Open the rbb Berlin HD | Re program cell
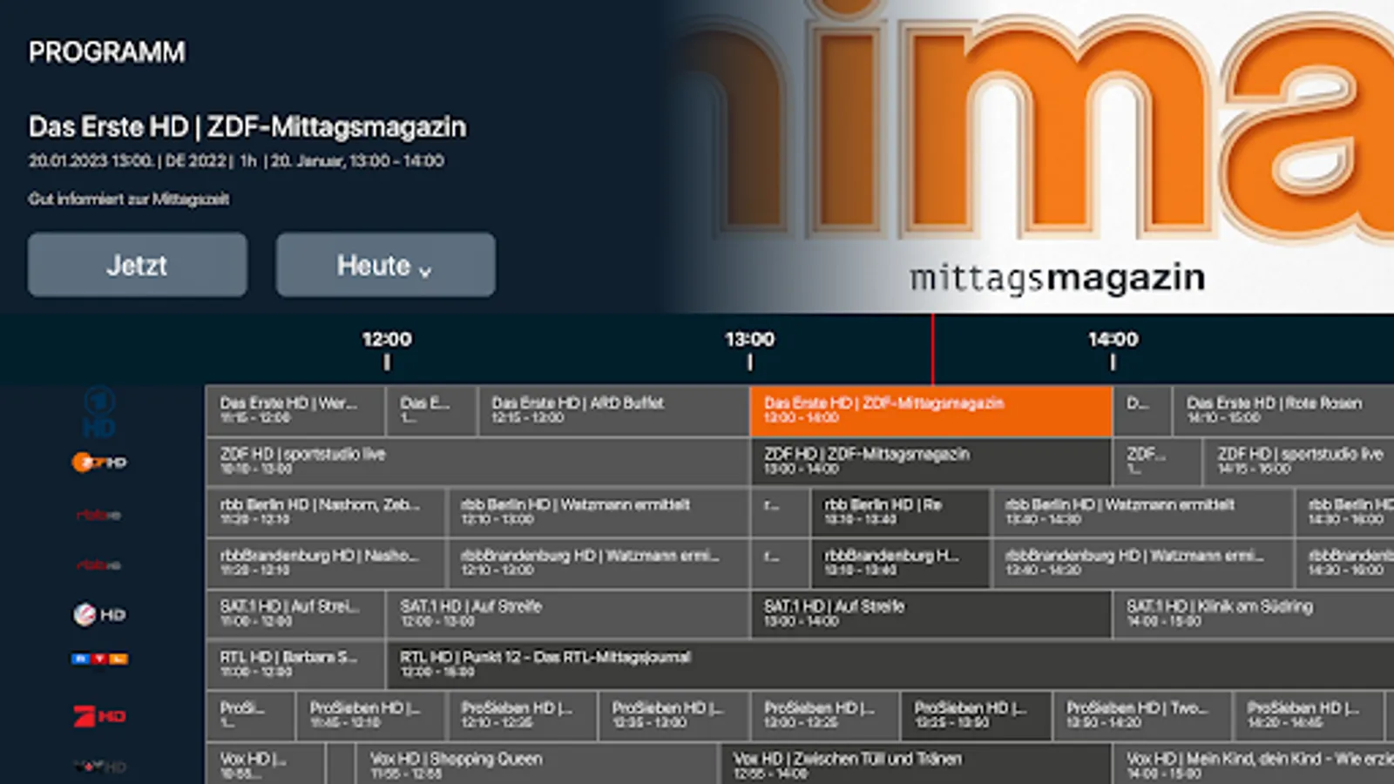Image resolution: width=1394 pixels, height=784 pixels. (900, 512)
